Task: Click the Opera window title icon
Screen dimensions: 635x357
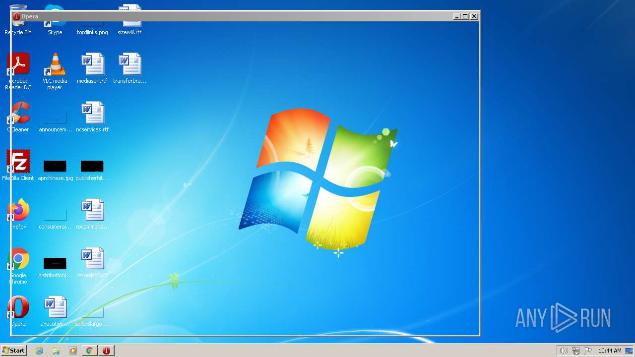Action: 16,16
